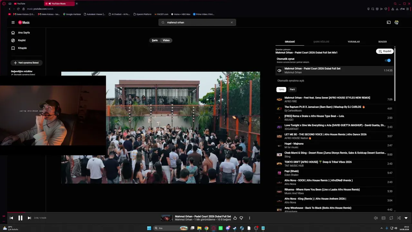Like the current song with thumbs up
The width and height of the screenshot is (412, 232).
(235, 218)
